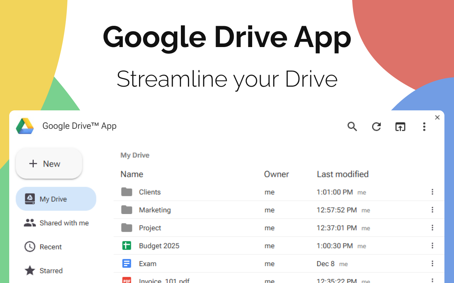Expand more actions for Budget 2025

pos(432,246)
